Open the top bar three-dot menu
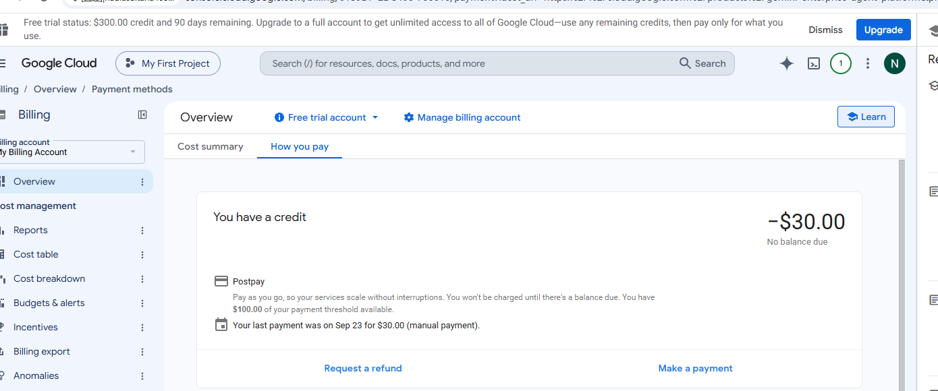 (868, 63)
